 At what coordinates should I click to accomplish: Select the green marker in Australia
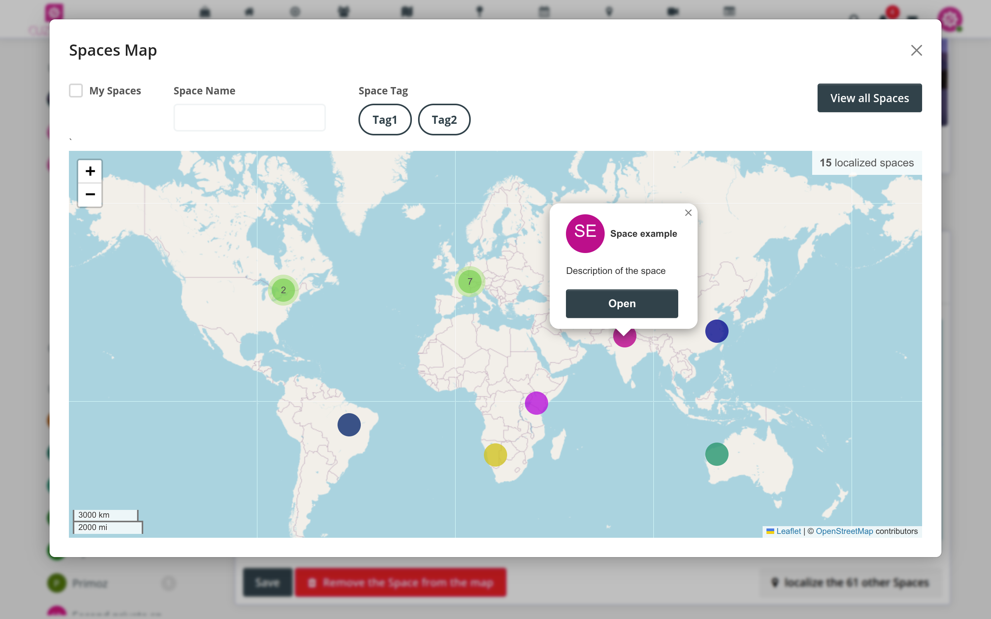[717, 454]
